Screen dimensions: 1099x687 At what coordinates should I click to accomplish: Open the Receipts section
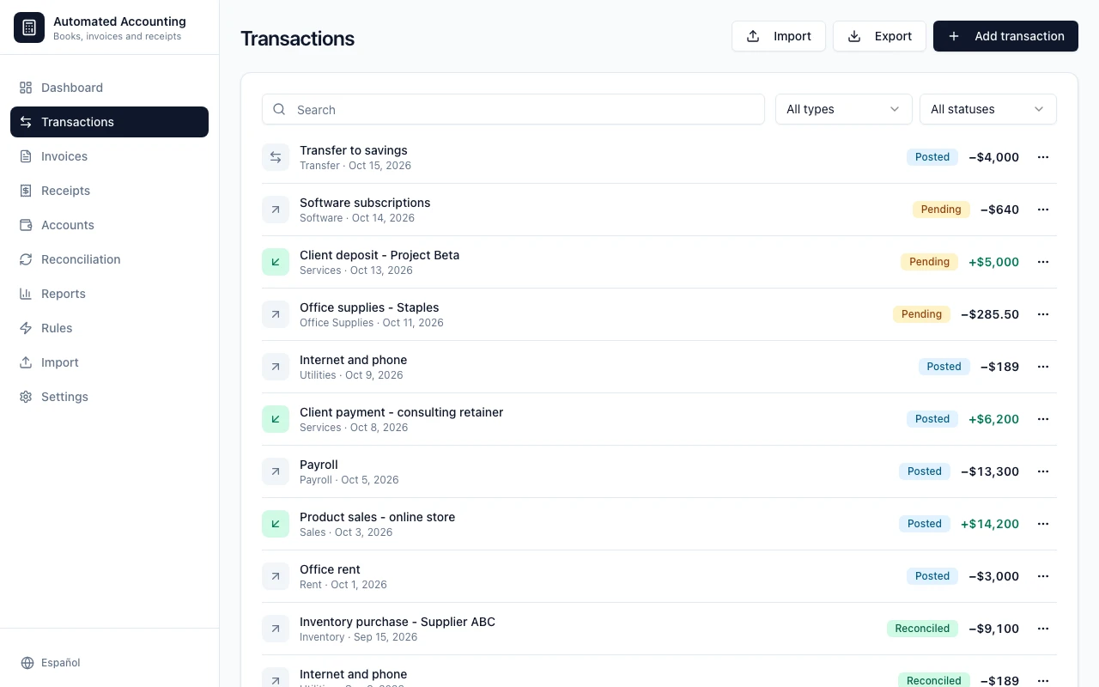pos(109,191)
